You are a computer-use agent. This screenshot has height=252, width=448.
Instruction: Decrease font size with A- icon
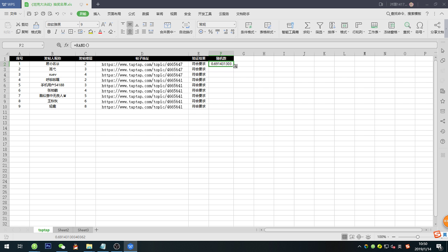tap(111, 24)
